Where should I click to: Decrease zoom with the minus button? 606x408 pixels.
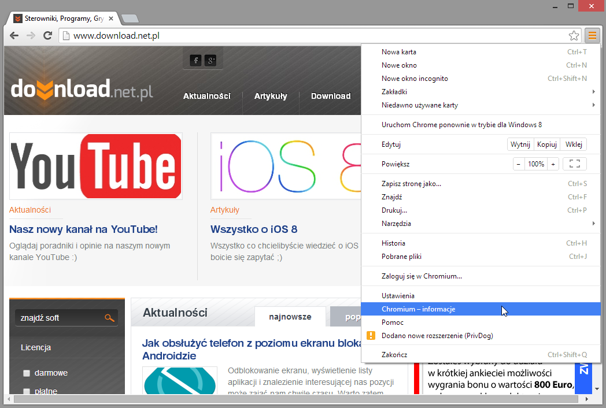(519, 164)
